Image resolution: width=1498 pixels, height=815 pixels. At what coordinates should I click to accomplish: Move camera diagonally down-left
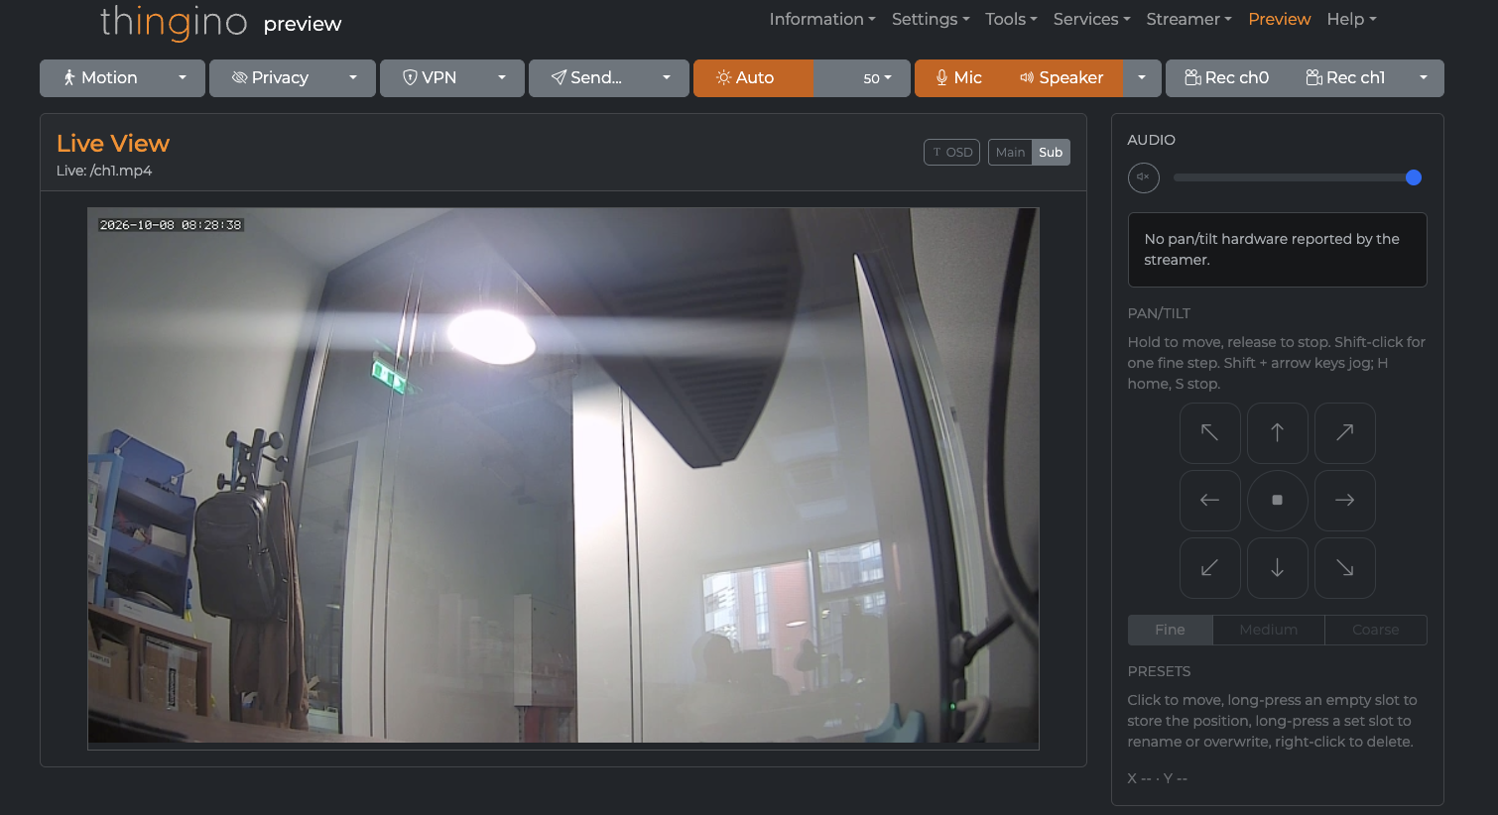tap(1209, 568)
